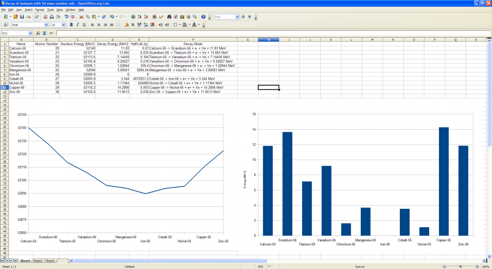Open the font name dropdown showing Arial
The width and height of the screenshot is (492, 269).
click(46, 25)
